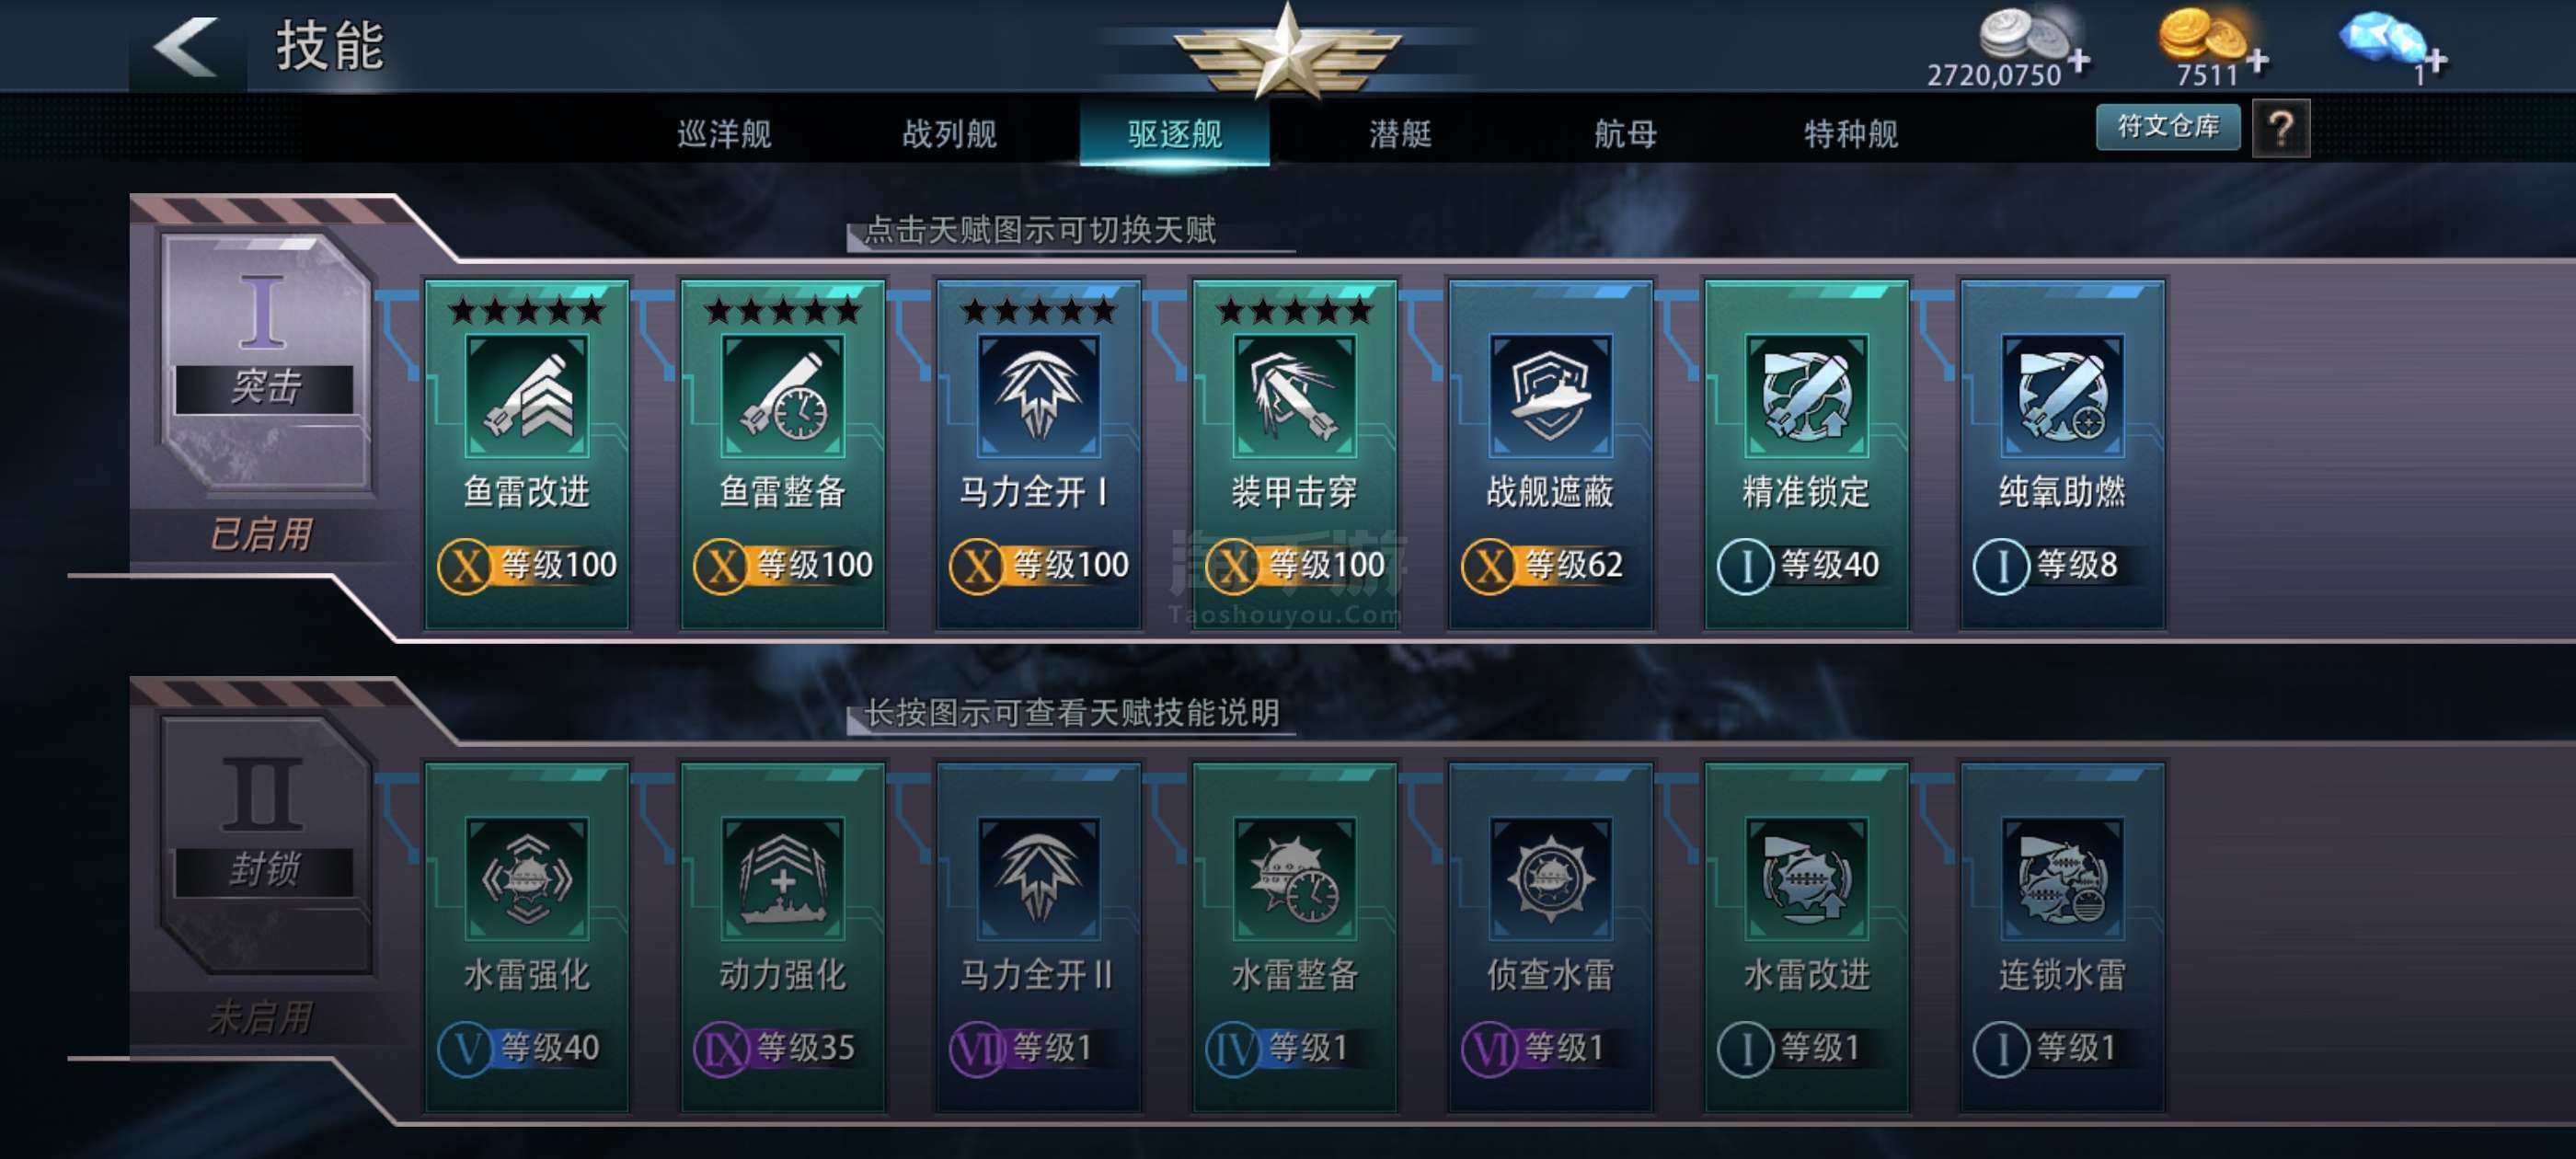The width and height of the screenshot is (2576, 1159).
Task: Select the 水雷强化 mine skill icon
Action: [527, 878]
